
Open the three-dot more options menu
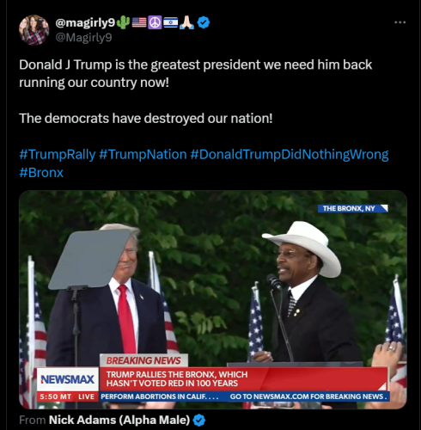pos(400,22)
